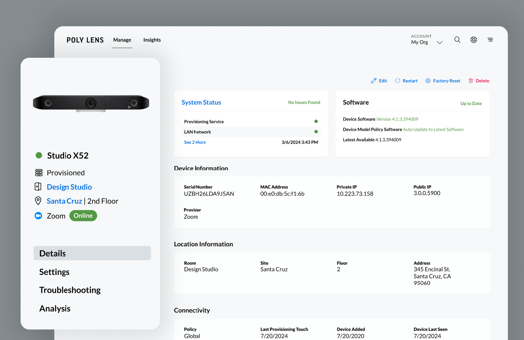Click the Restart circular arrows icon

click(x=398, y=81)
